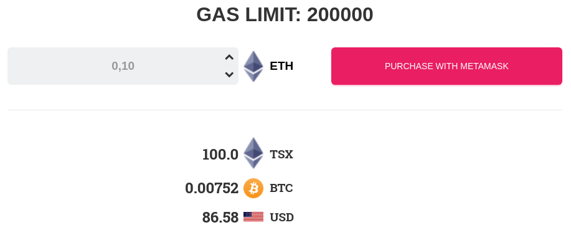The height and width of the screenshot is (235, 571).
Task: Click the 100.0 TSX amount
Action: [220, 155]
